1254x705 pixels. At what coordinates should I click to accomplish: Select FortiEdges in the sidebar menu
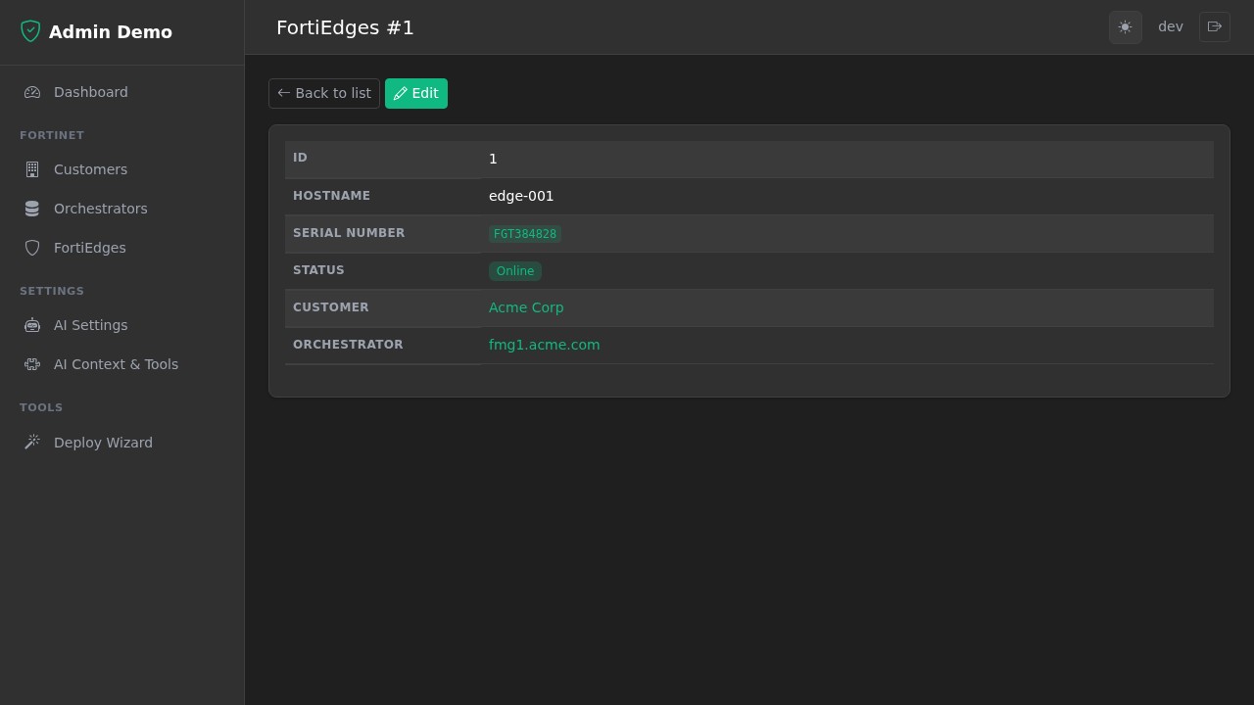tap(121, 248)
